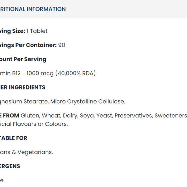187x187 pixels.
Task: Click the Other Ingredients heading
Action: [x=22, y=87]
